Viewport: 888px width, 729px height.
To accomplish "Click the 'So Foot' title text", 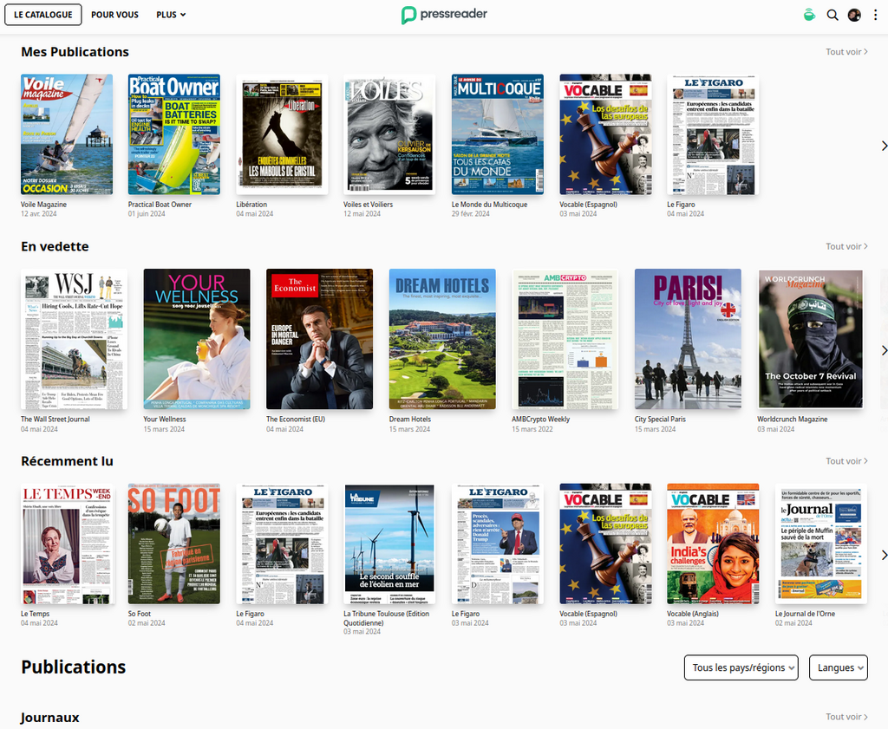I will click(x=140, y=614).
